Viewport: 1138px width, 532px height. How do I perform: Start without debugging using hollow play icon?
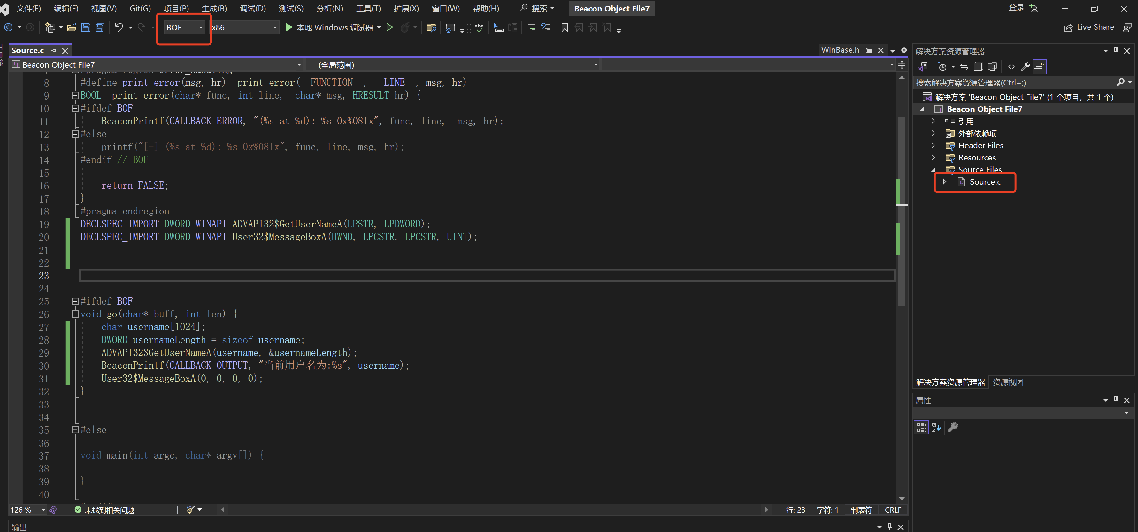[389, 27]
